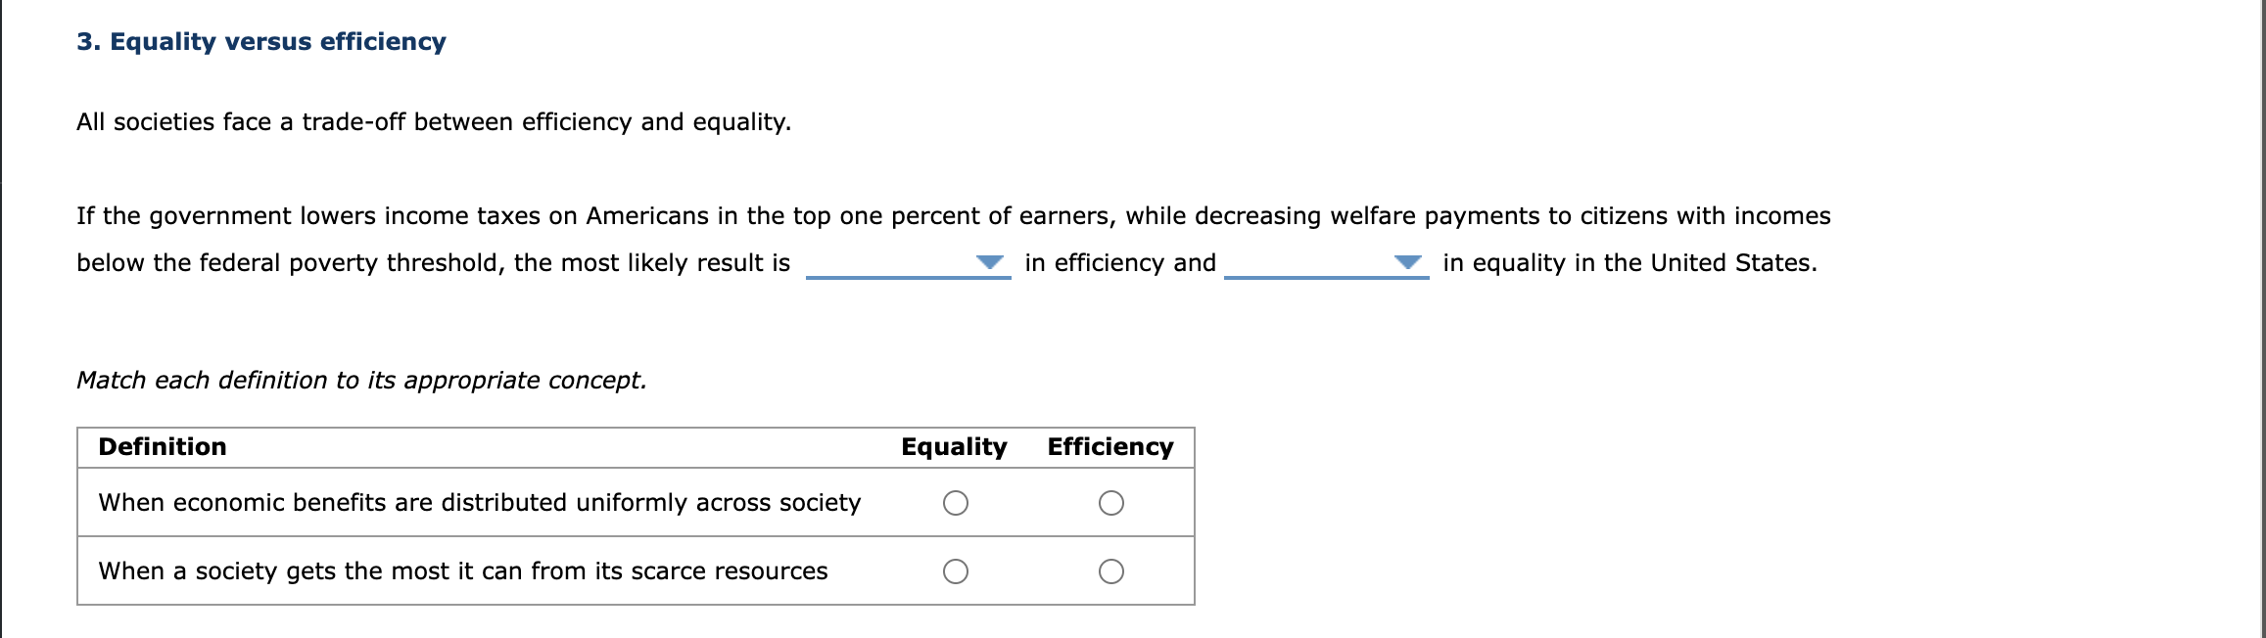2266x638 pixels.
Task: Click the 'All societies face a trade-off' sentence
Action: pyautogui.click(x=434, y=122)
